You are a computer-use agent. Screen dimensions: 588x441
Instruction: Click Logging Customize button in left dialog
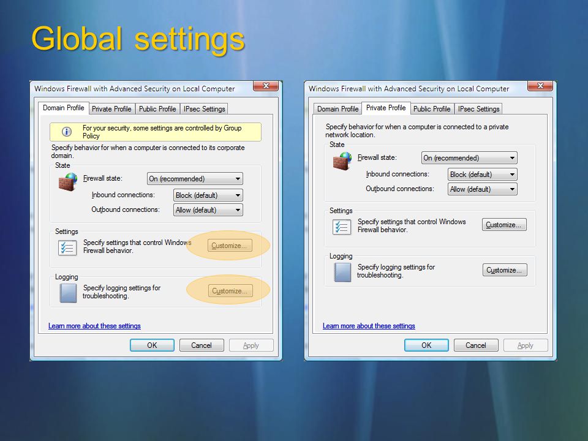pyautogui.click(x=230, y=291)
